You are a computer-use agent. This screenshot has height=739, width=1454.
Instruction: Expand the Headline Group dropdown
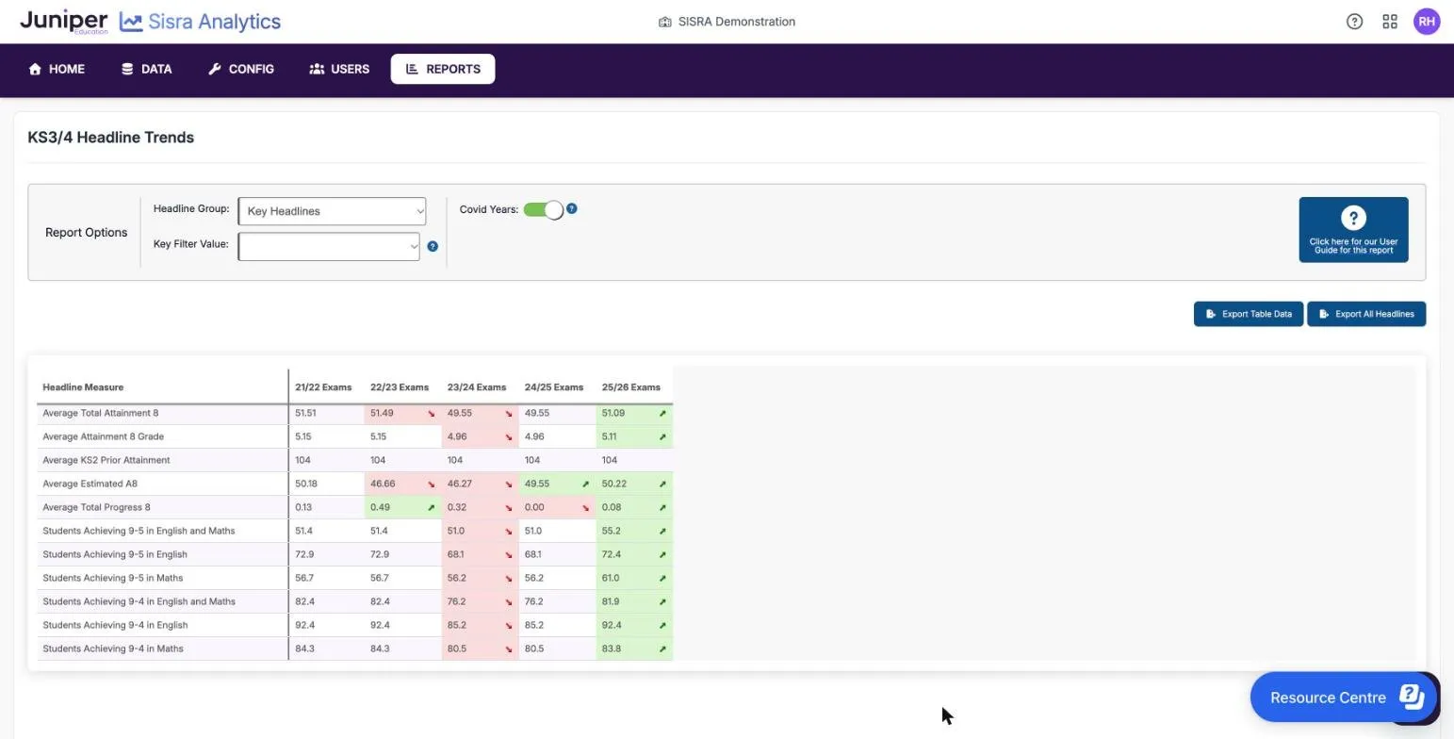332,211
